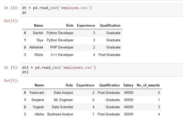Select the Data Scientist role cell

point(62,107)
